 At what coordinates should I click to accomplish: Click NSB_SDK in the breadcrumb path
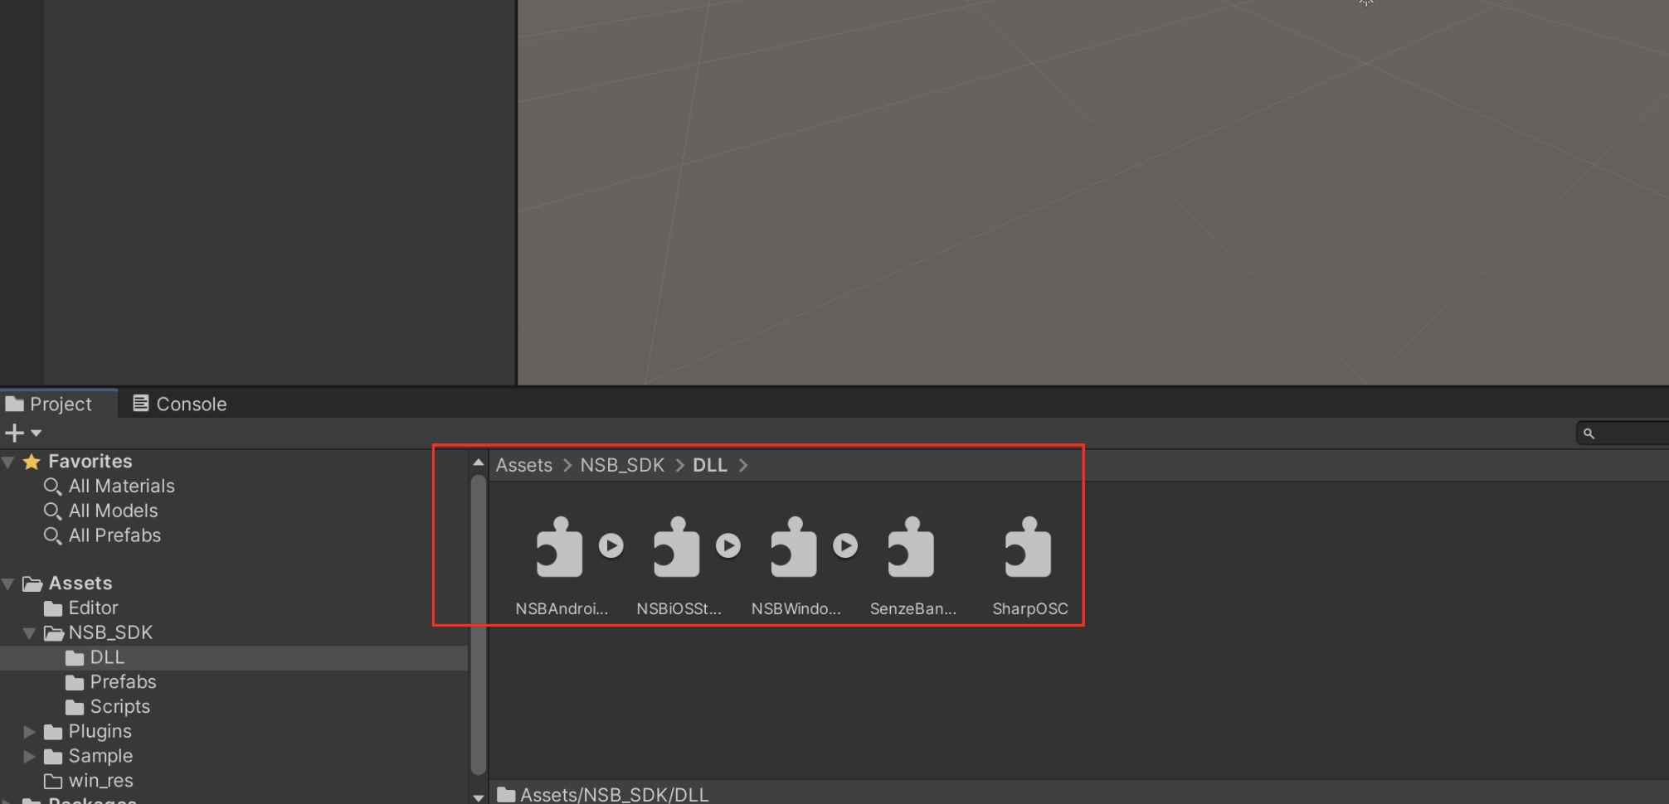pos(621,465)
